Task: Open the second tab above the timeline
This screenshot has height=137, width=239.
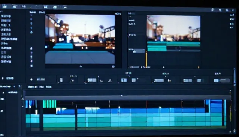Action: pos(41,87)
